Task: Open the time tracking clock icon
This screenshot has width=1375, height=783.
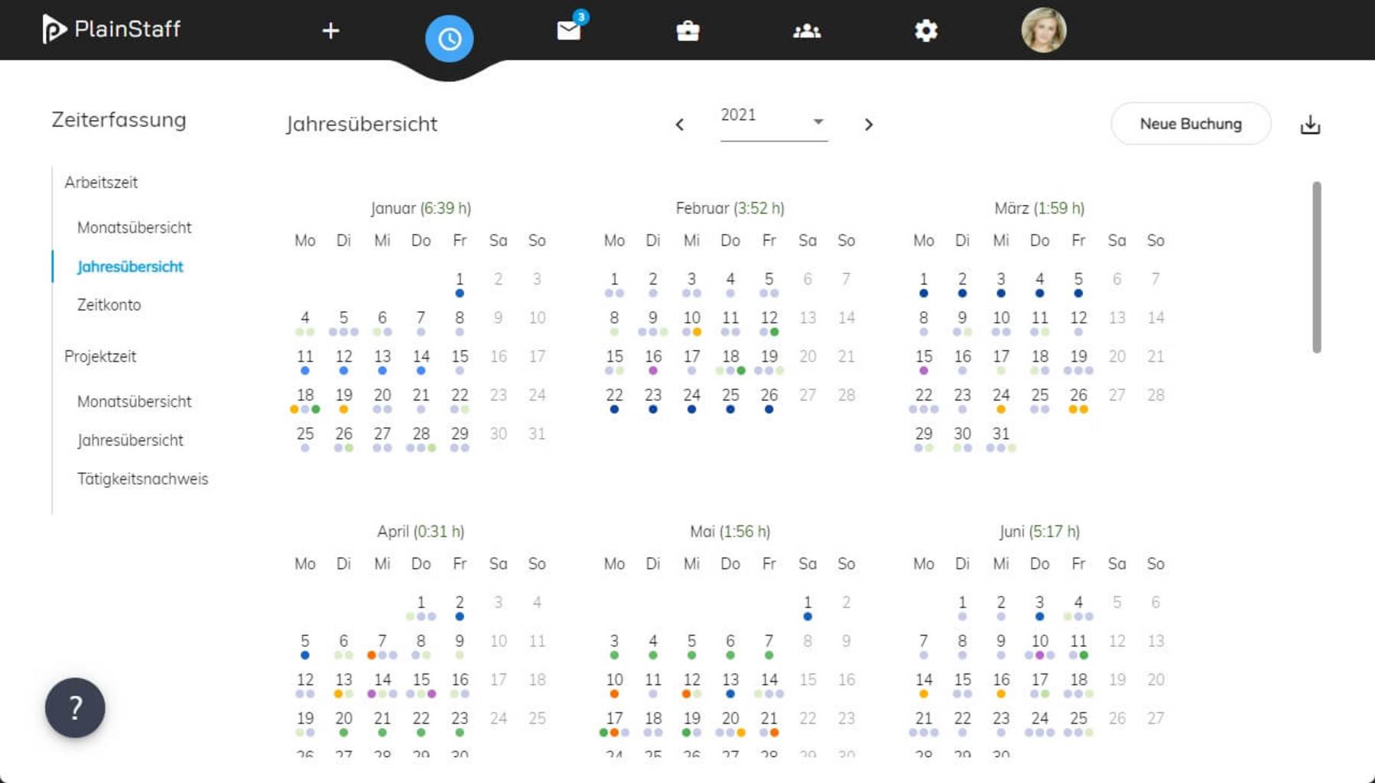Action: coord(449,38)
